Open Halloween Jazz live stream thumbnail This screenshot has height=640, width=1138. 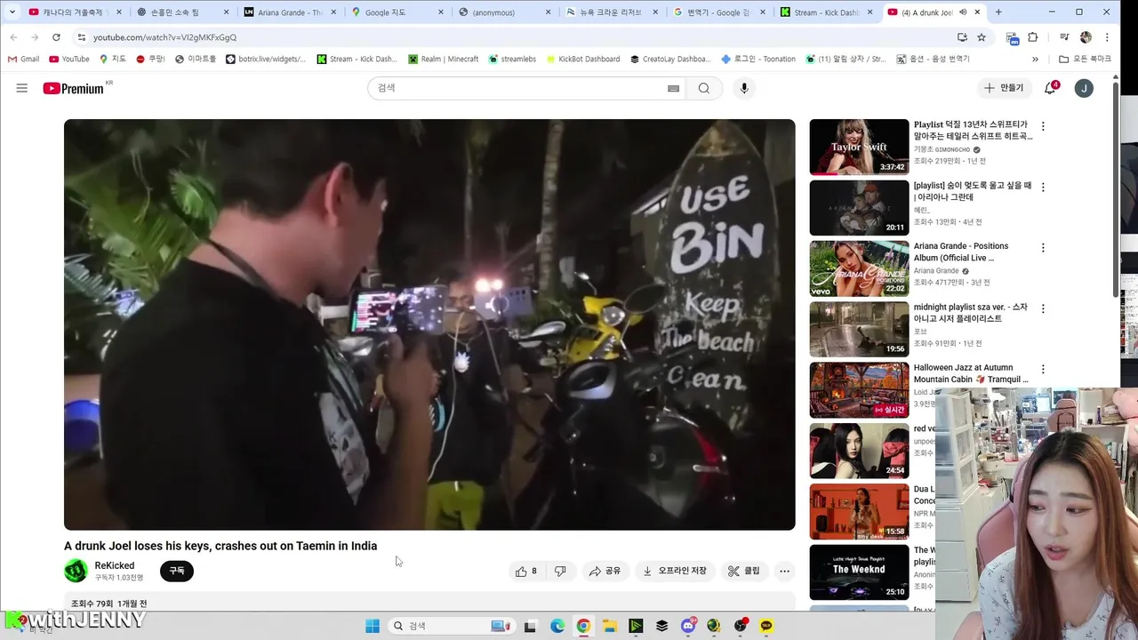coord(859,389)
